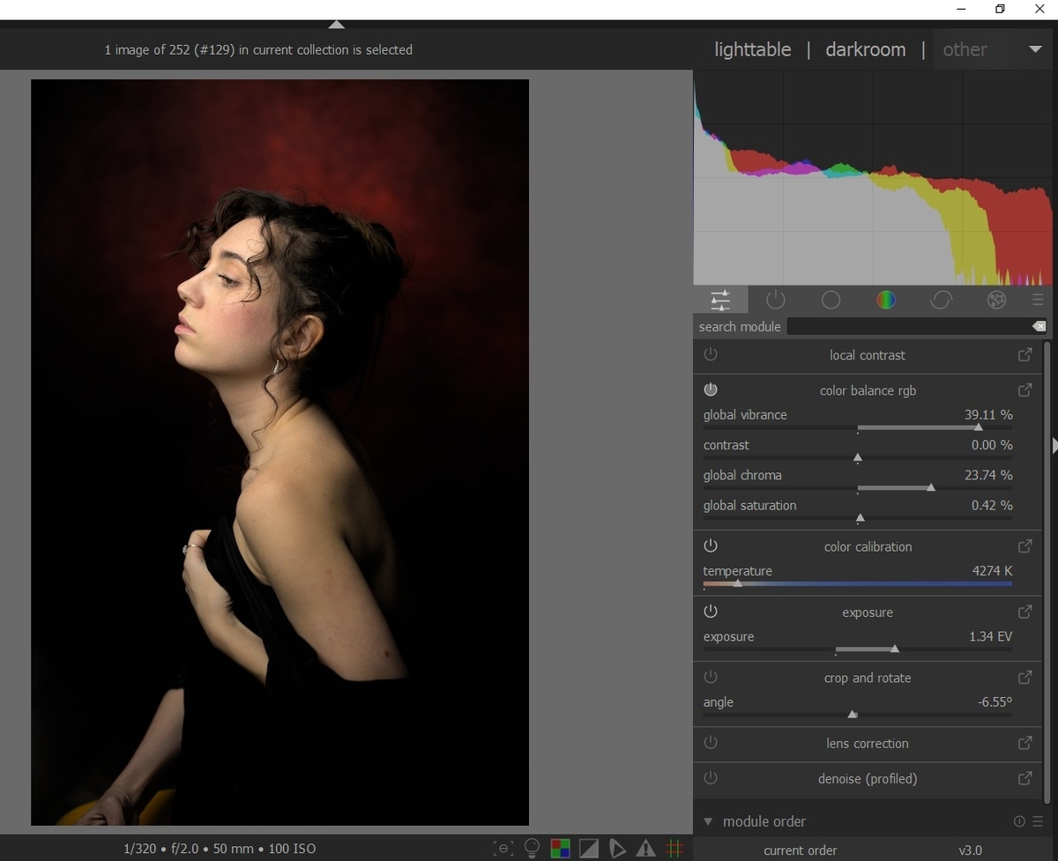Viewport: 1058px width, 861px height.
Task: Enable the local contrast module
Action: 711,354
